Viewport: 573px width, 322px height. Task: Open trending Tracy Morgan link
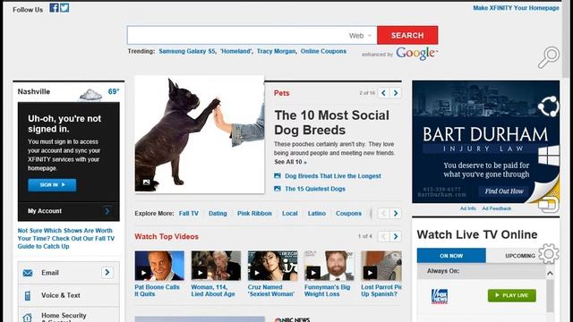coord(277,51)
